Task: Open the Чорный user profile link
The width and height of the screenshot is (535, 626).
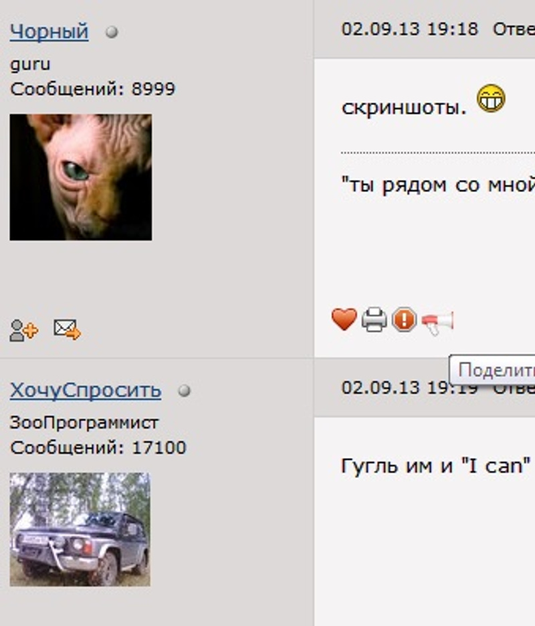Action: pyautogui.click(x=49, y=31)
